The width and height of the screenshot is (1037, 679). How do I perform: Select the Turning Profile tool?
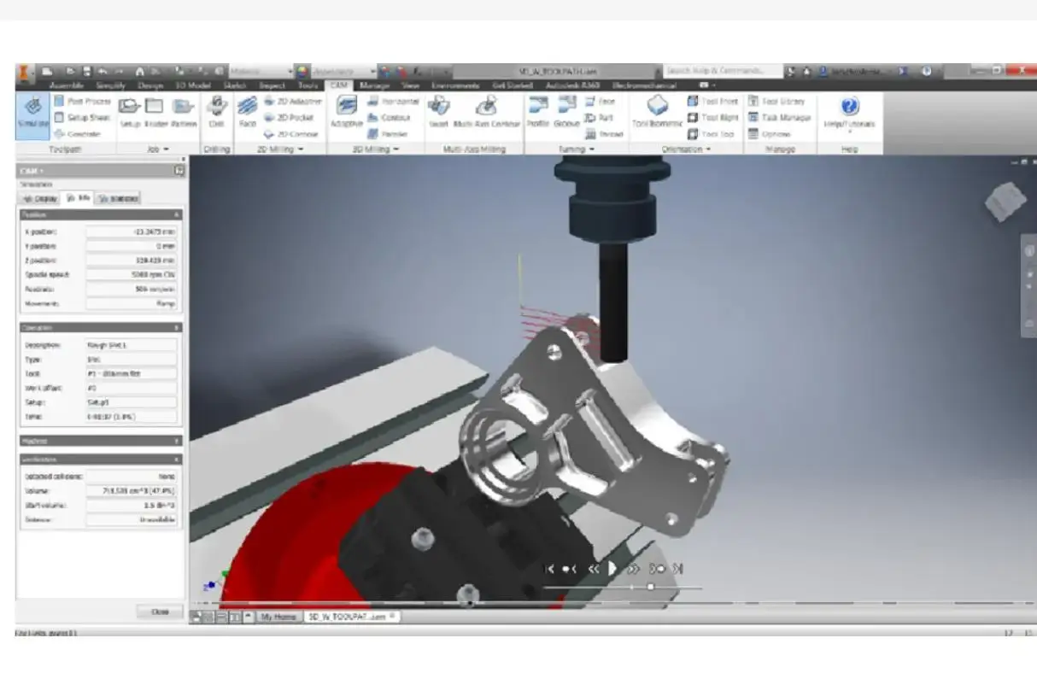coord(538,111)
